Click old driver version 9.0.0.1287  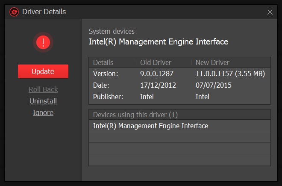[157, 74]
